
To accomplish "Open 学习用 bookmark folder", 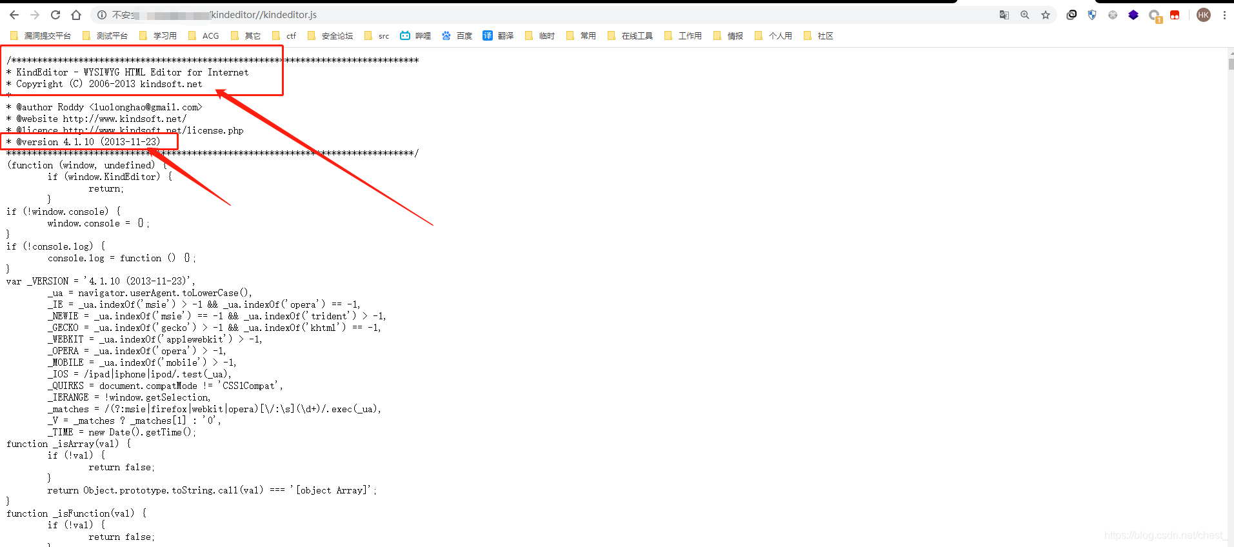I will 158,35.
